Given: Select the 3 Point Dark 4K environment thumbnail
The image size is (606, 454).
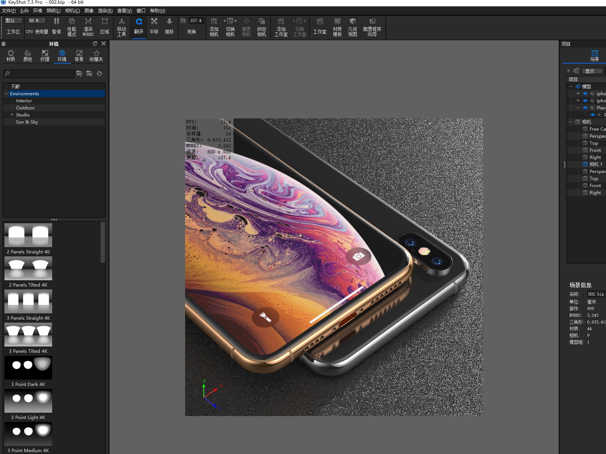Looking at the screenshot, I should (x=28, y=368).
